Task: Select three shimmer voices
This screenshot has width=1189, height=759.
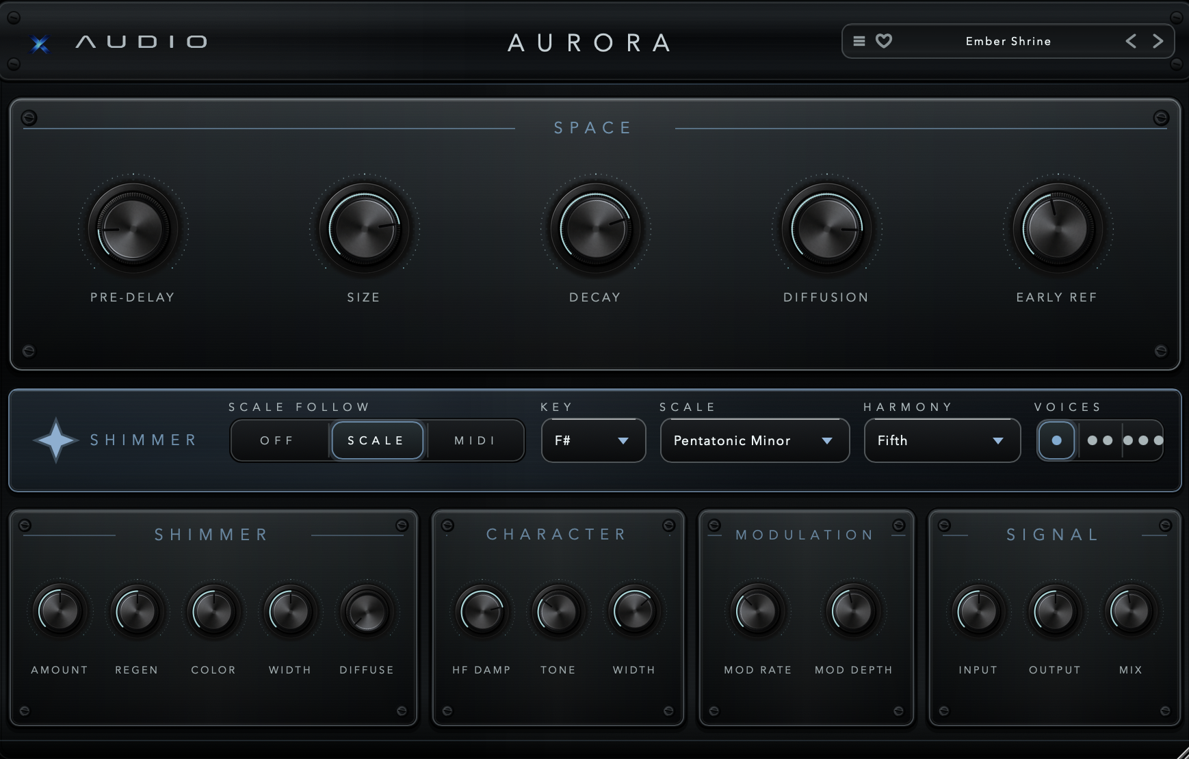Action: coord(1143,440)
